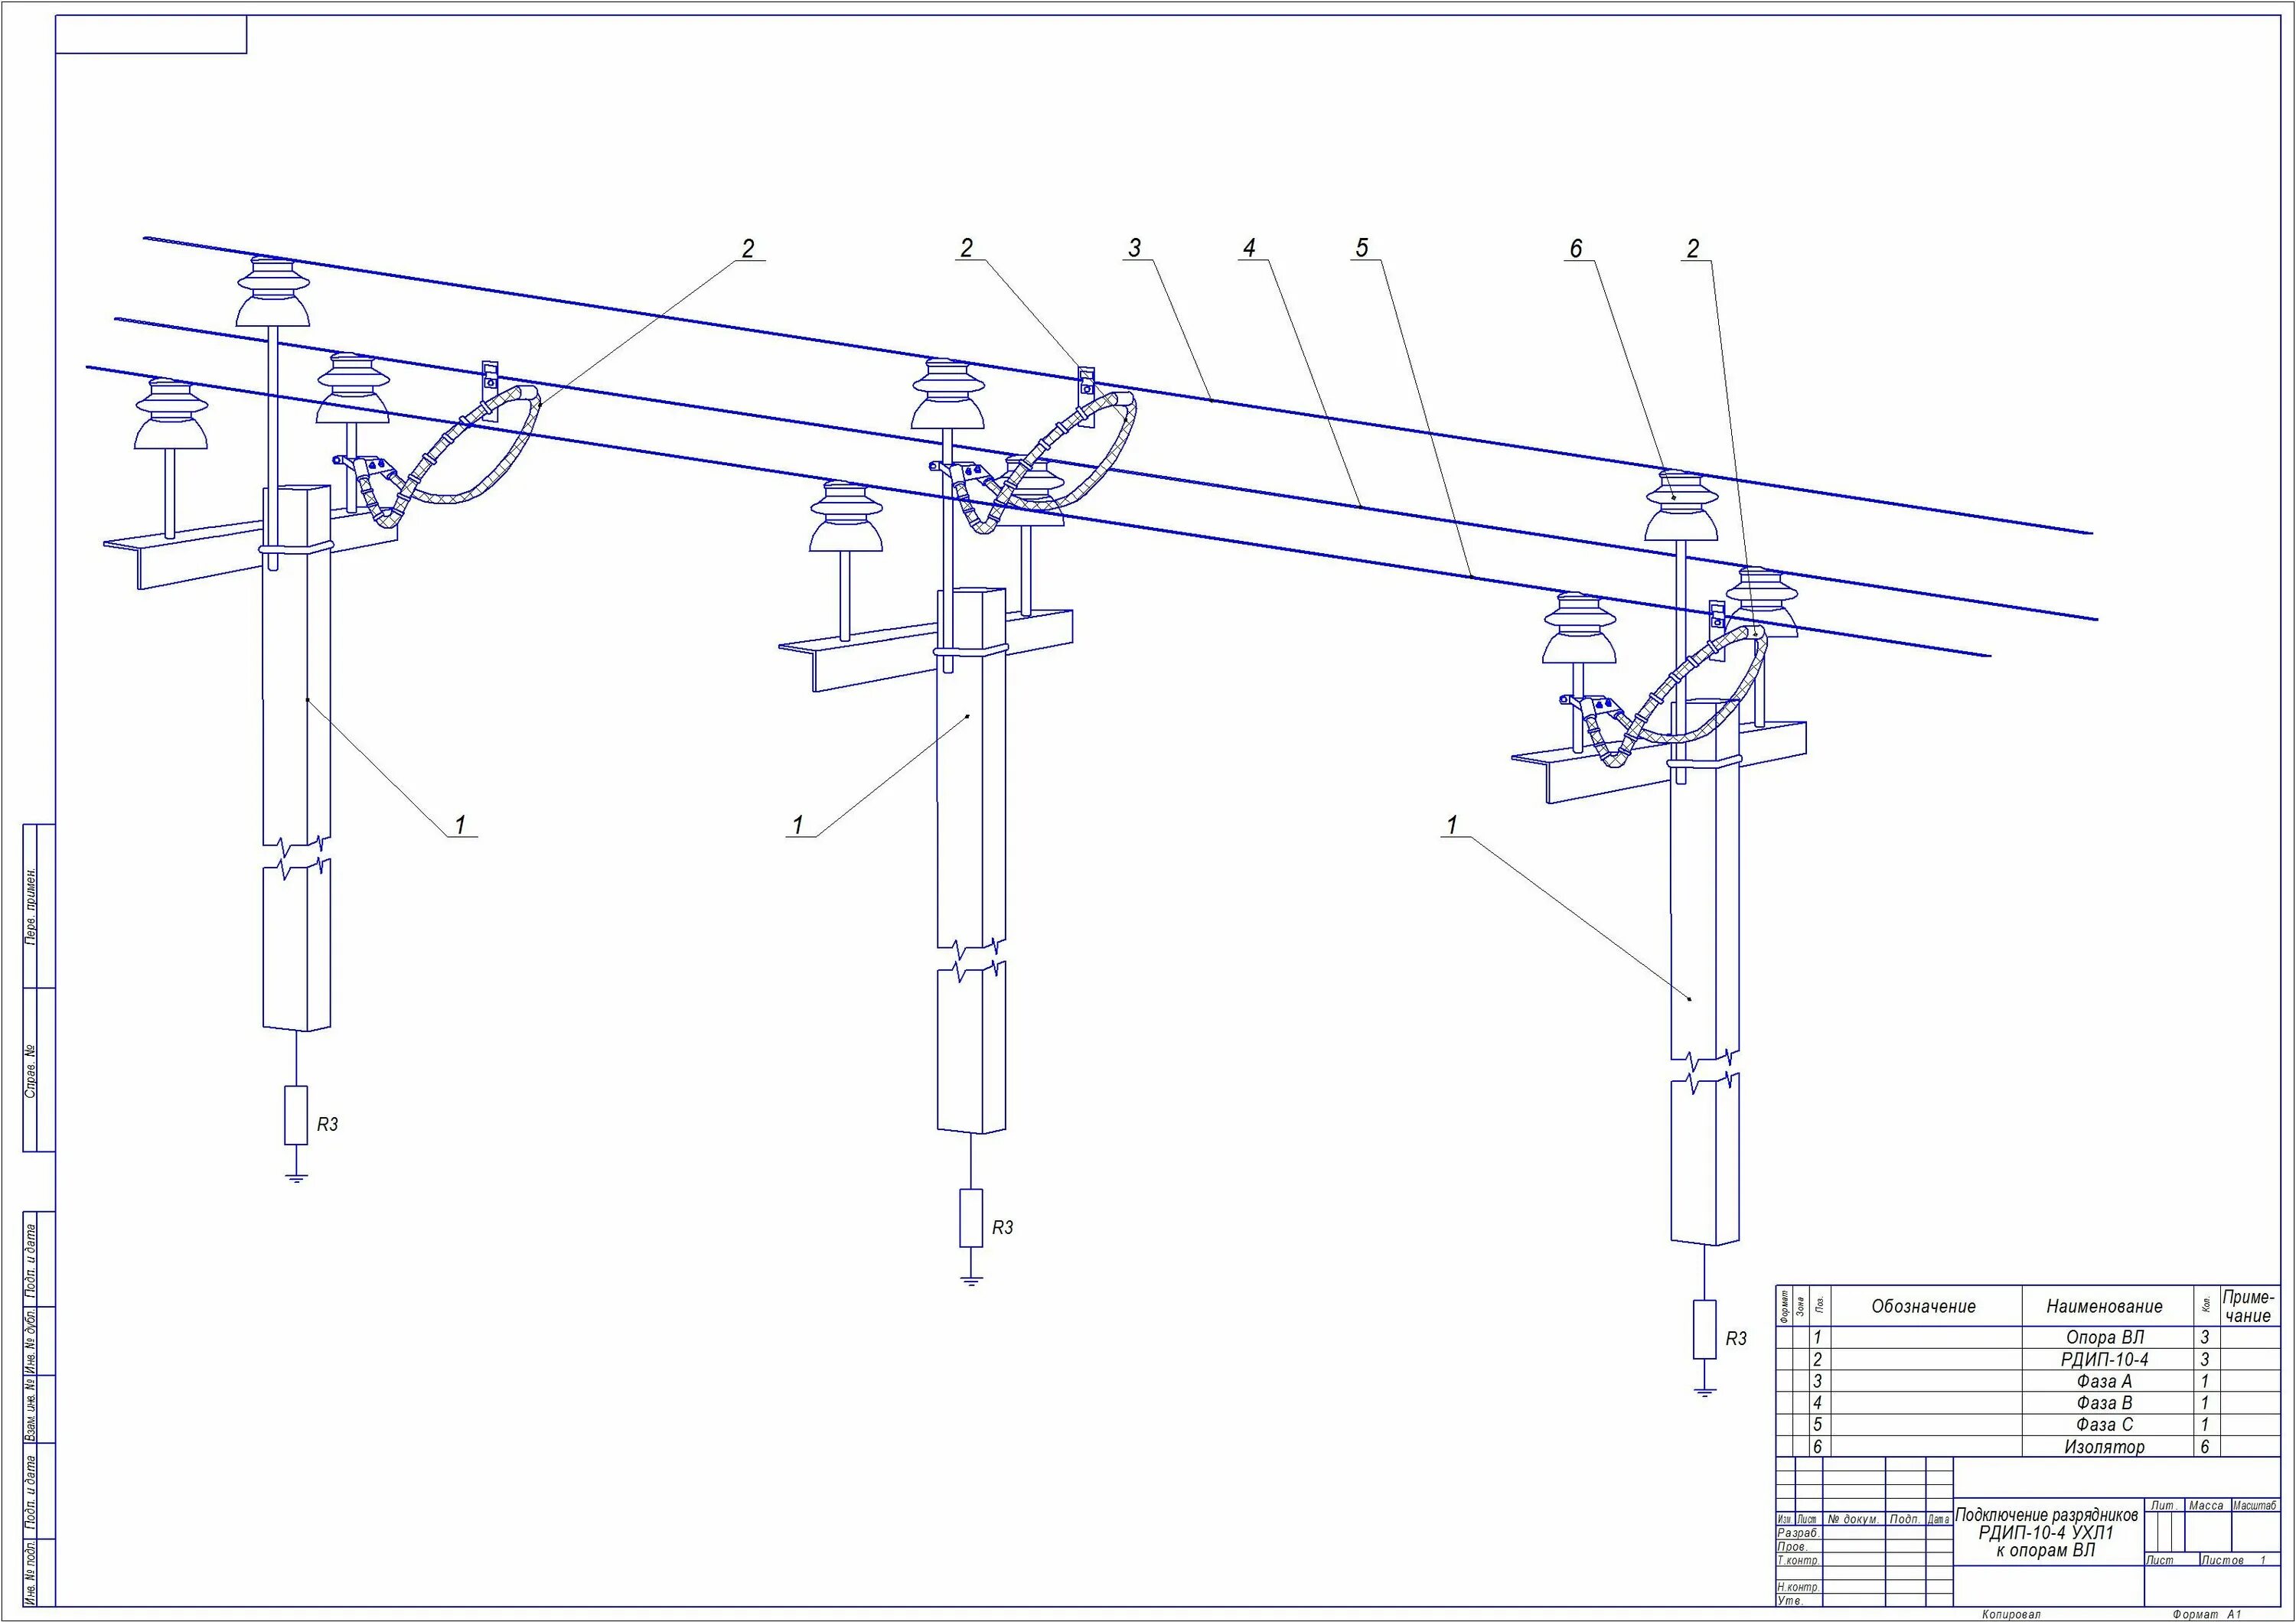Screen dimensions: 2296x1622
Task: Click the insulator pointed to by callout 6
Action: coord(1681,508)
